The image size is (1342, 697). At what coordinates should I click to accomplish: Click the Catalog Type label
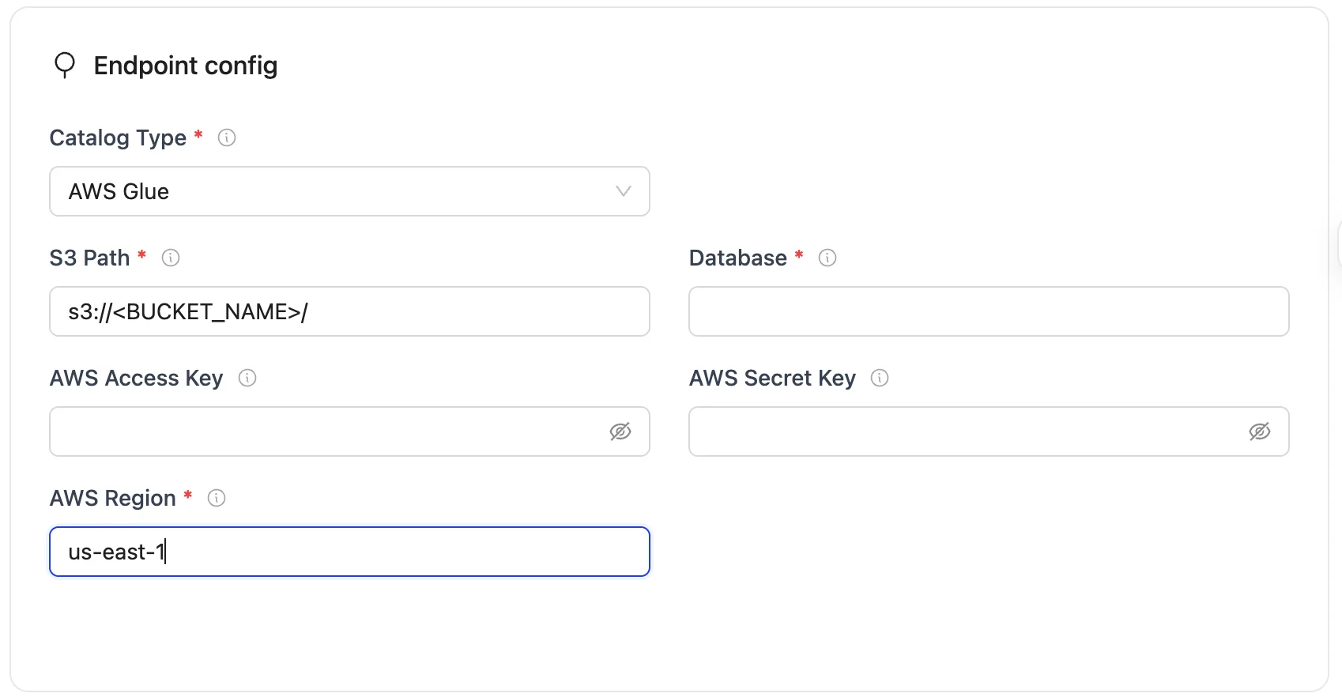pyautogui.click(x=118, y=138)
